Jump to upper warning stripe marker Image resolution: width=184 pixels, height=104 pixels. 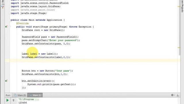point(179,7)
